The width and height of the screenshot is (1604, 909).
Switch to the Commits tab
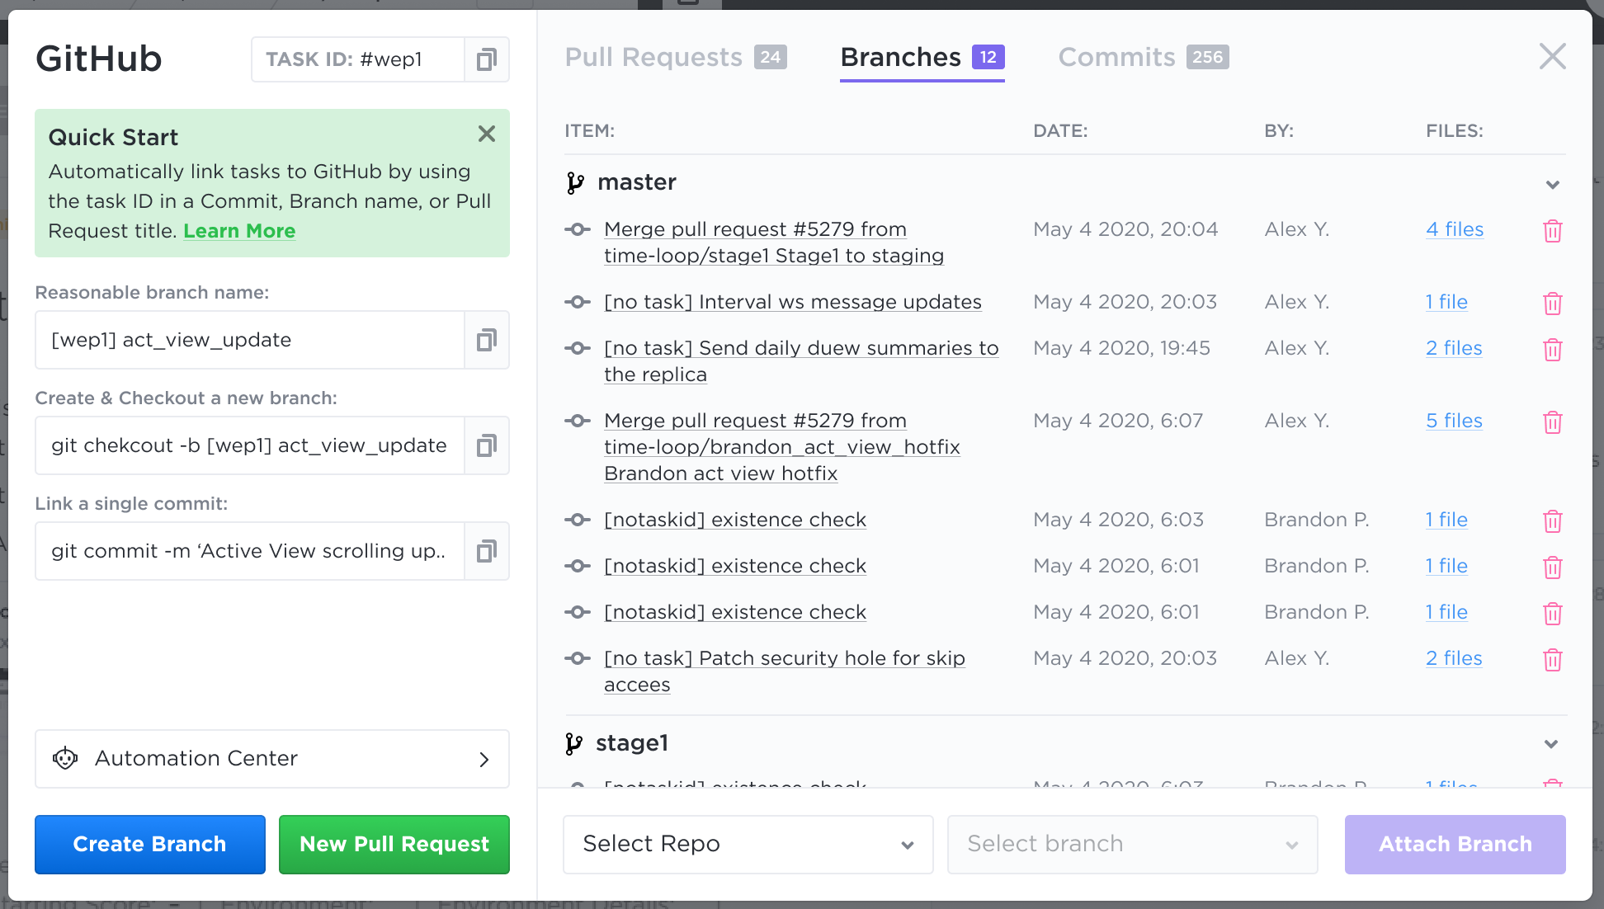(x=1117, y=57)
